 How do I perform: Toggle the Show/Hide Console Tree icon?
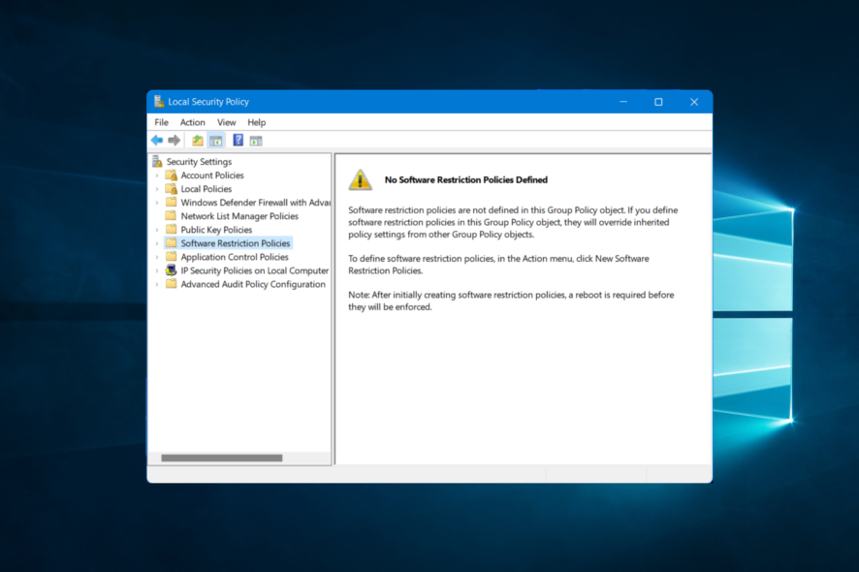click(x=215, y=140)
